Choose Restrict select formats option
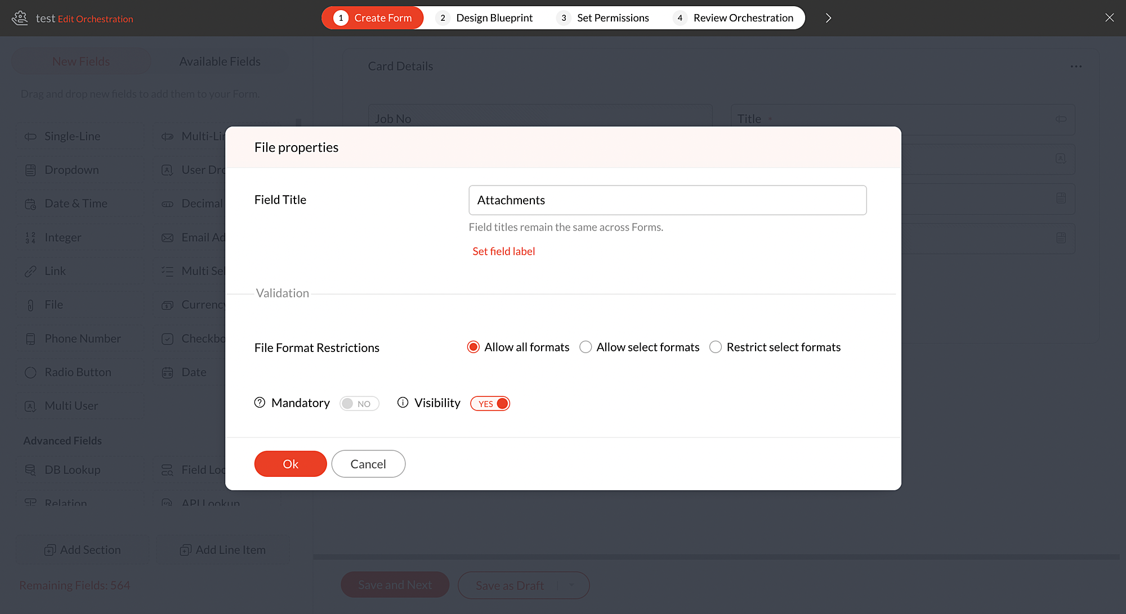 tap(716, 347)
